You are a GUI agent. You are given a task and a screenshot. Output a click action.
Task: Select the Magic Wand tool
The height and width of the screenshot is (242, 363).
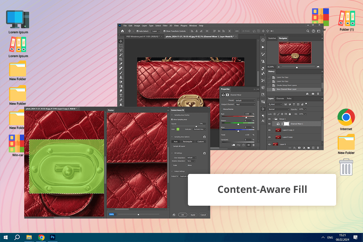(x=121, y=55)
